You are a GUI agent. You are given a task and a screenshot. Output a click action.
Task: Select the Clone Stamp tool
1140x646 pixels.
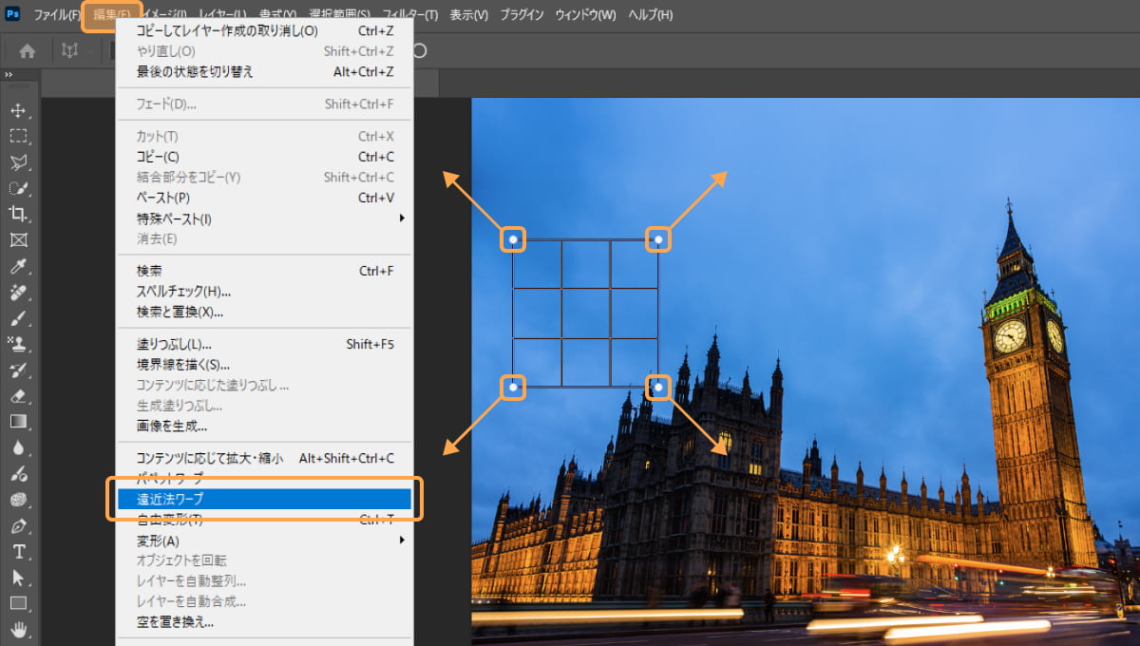[18, 344]
